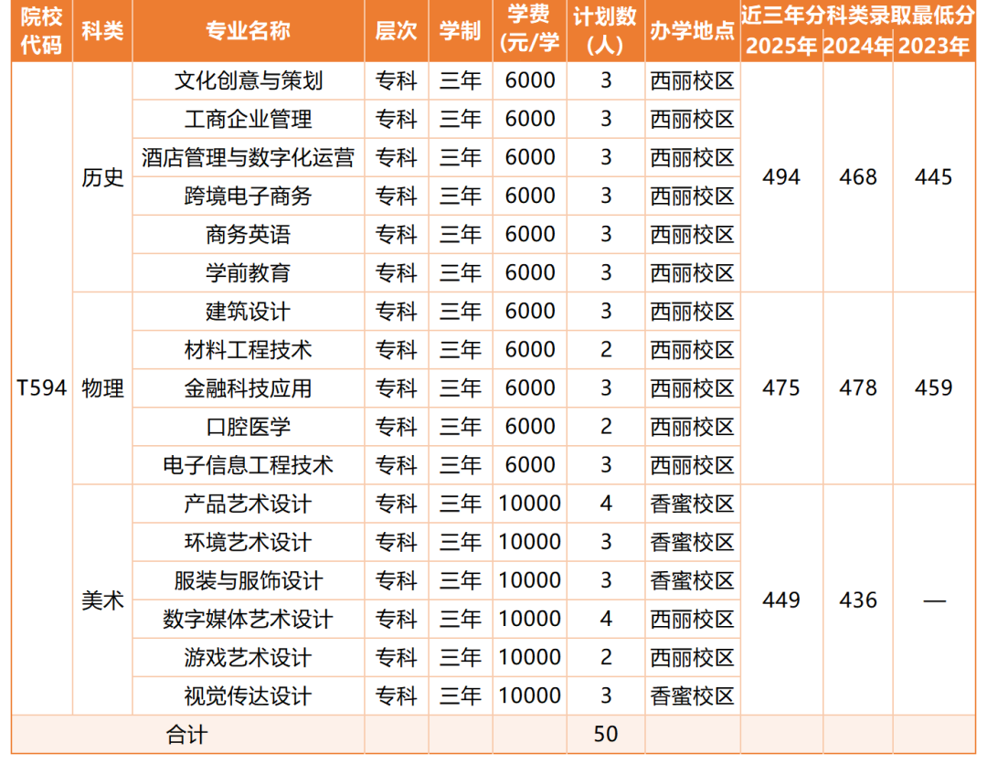Screen dimensions: 987x764
Task: Click the plan count 2 for 材料工程技术
Action: 606,349
